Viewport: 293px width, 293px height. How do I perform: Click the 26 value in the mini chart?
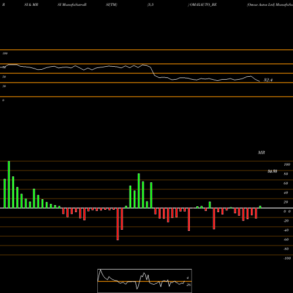(189, 285)
